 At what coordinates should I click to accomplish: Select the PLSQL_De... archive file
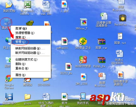pos(101,60)
